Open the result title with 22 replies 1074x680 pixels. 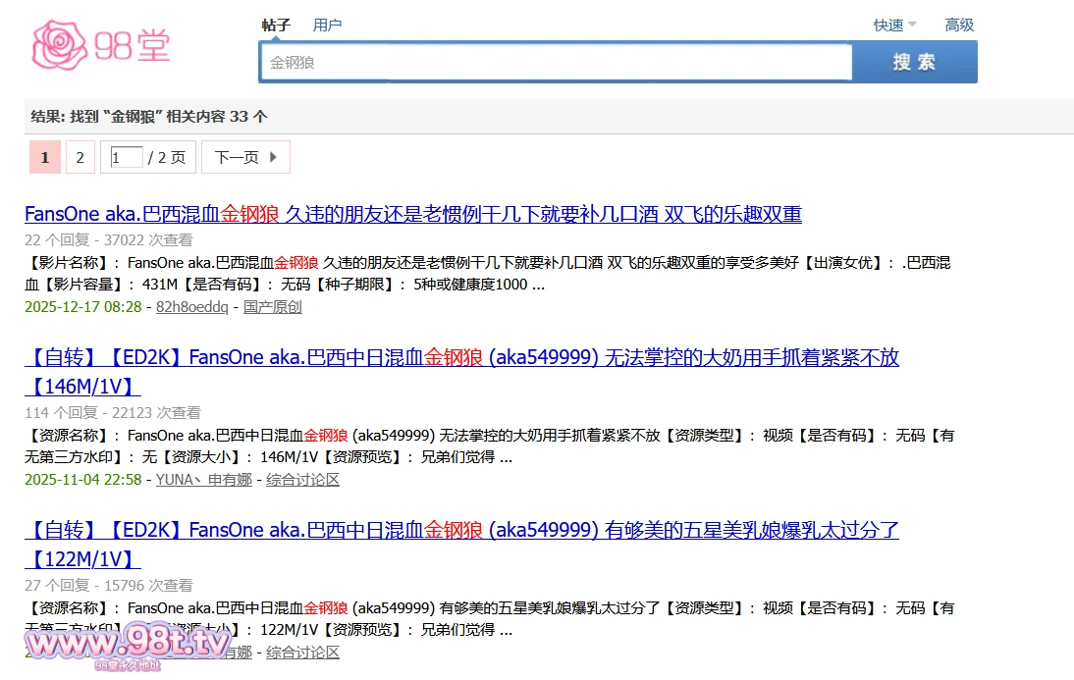(412, 214)
